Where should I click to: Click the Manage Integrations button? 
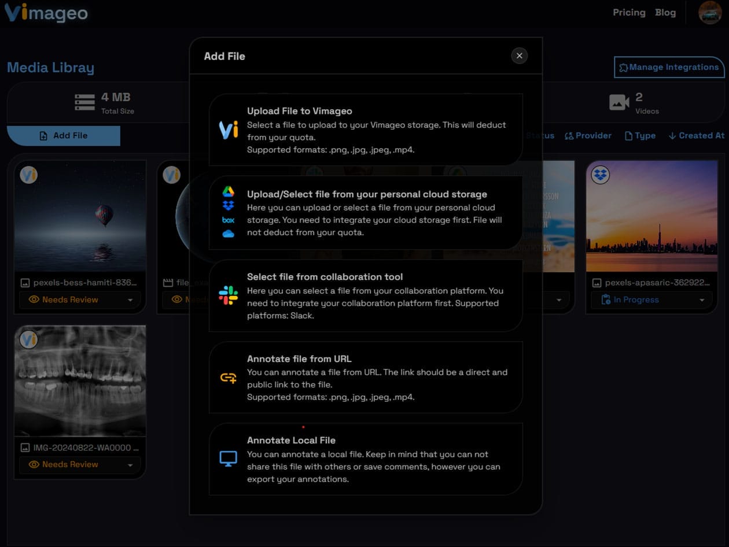click(668, 67)
